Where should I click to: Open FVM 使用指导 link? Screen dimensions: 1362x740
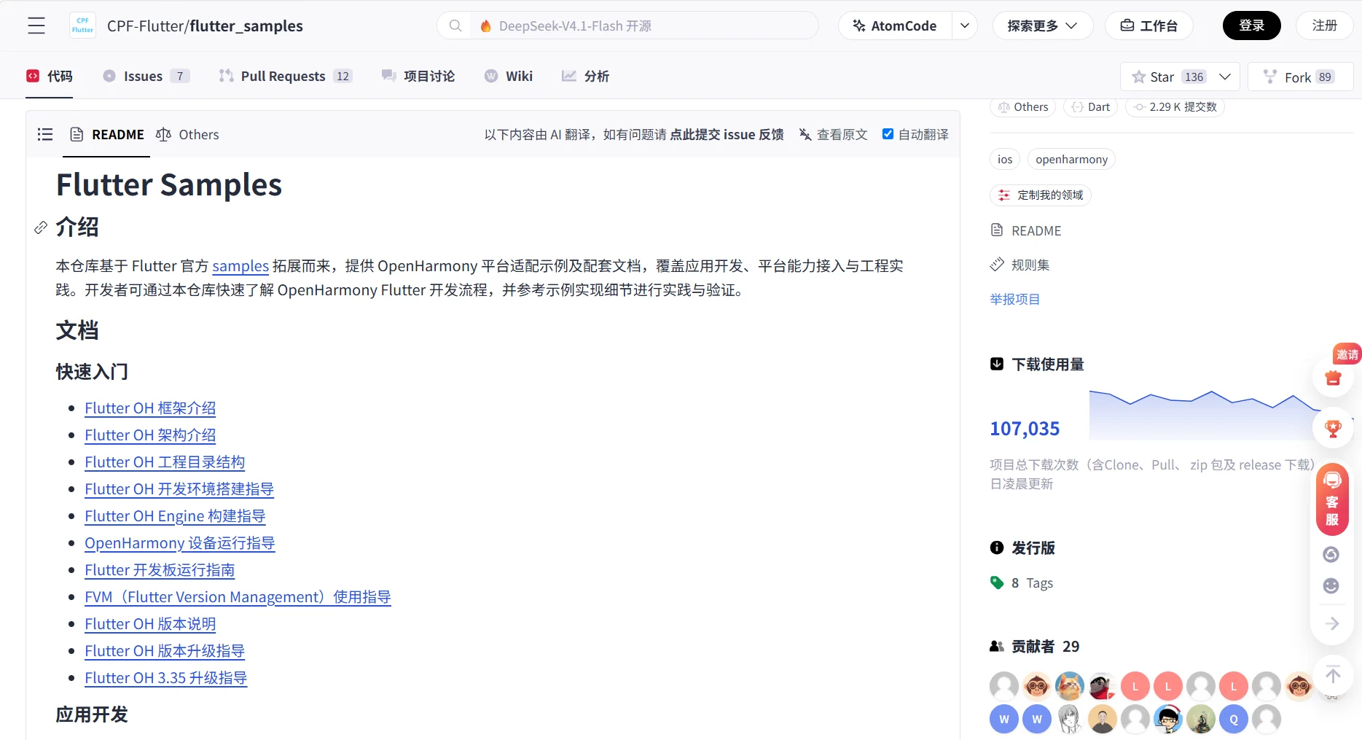coord(238,597)
